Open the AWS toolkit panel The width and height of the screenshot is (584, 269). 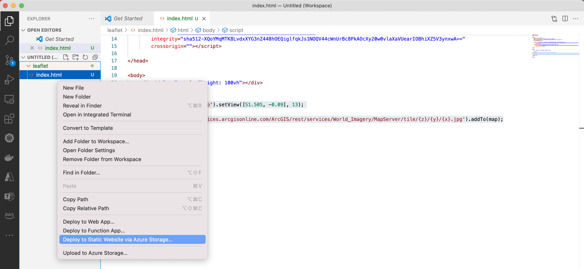pyautogui.click(x=10, y=215)
